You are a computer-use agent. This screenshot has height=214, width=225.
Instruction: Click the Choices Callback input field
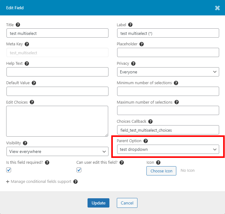(168, 130)
